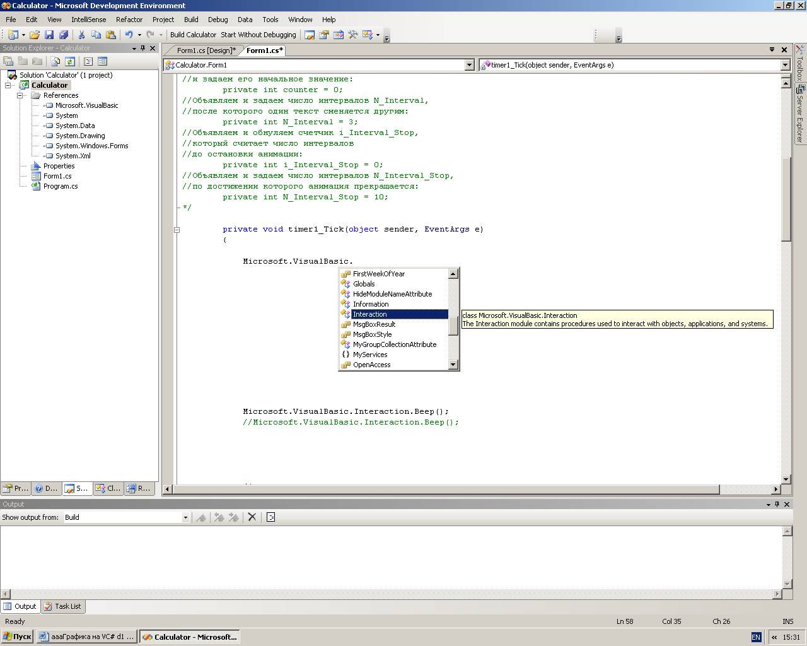
Task: Collapse the timer1_Tick method outline
Action: point(177,230)
